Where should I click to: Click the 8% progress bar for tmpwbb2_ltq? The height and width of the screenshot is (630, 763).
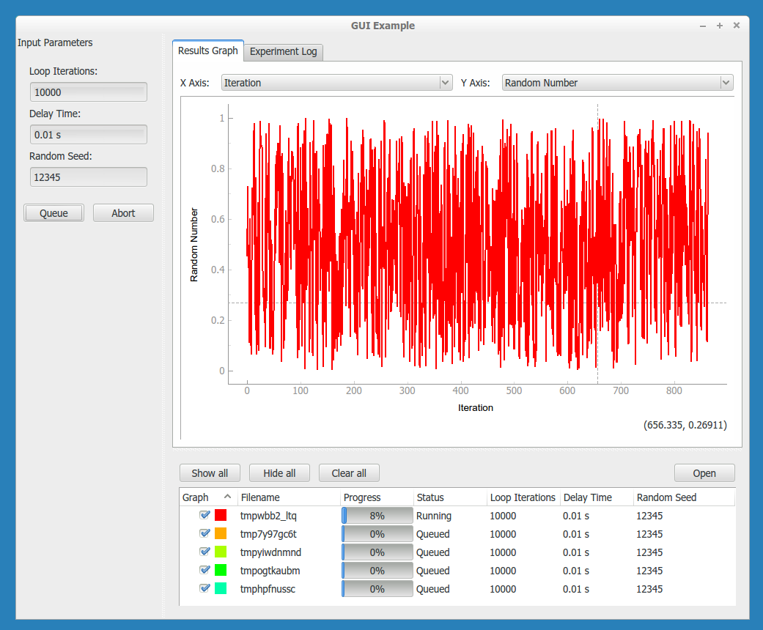tap(377, 516)
